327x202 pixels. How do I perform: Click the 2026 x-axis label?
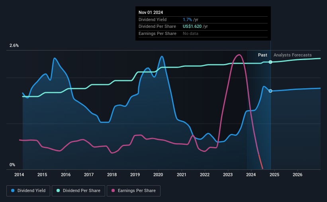[x=298, y=175]
